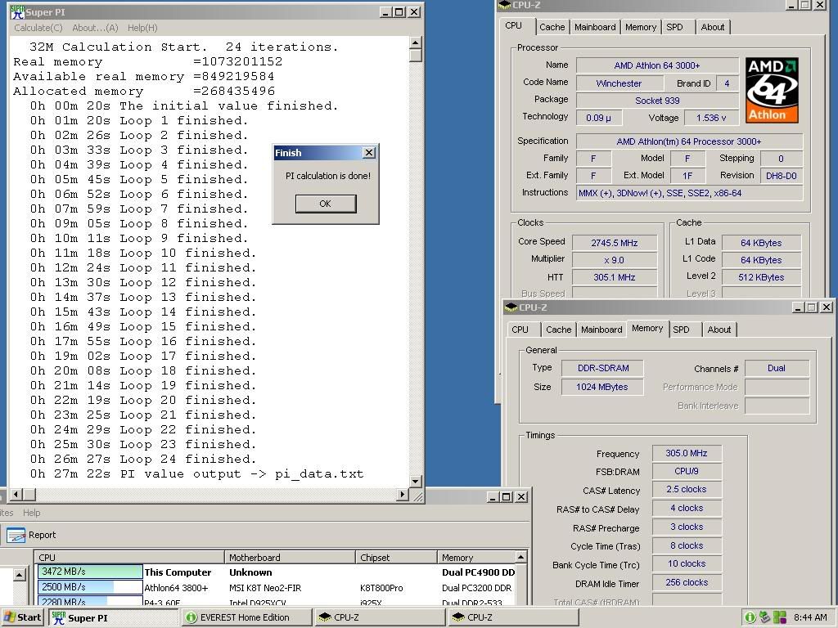Screen dimensions: 838x628
Task: Select the Athlon64 3800+ benchmark row
Action: 275,587
